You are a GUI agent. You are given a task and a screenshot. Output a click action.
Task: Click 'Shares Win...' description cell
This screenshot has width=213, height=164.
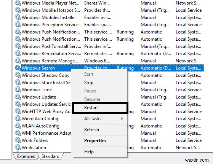click(97, 3)
